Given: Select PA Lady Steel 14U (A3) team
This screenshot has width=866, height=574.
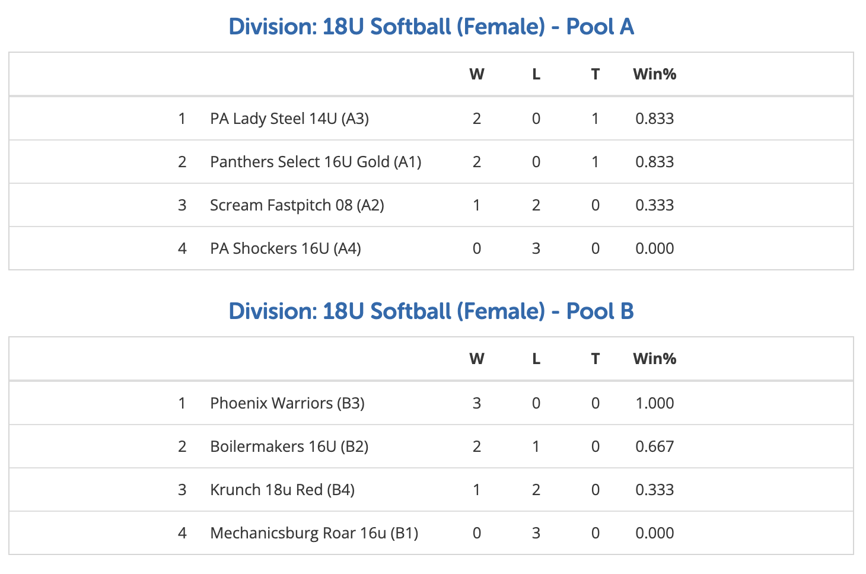Looking at the screenshot, I should pos(289,119).
